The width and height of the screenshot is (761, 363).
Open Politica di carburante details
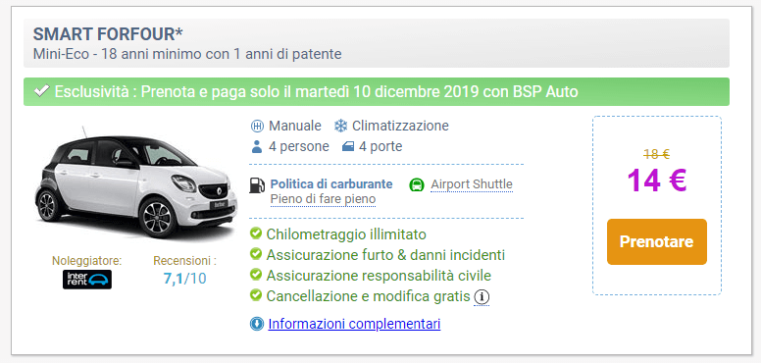coord(331,184)
